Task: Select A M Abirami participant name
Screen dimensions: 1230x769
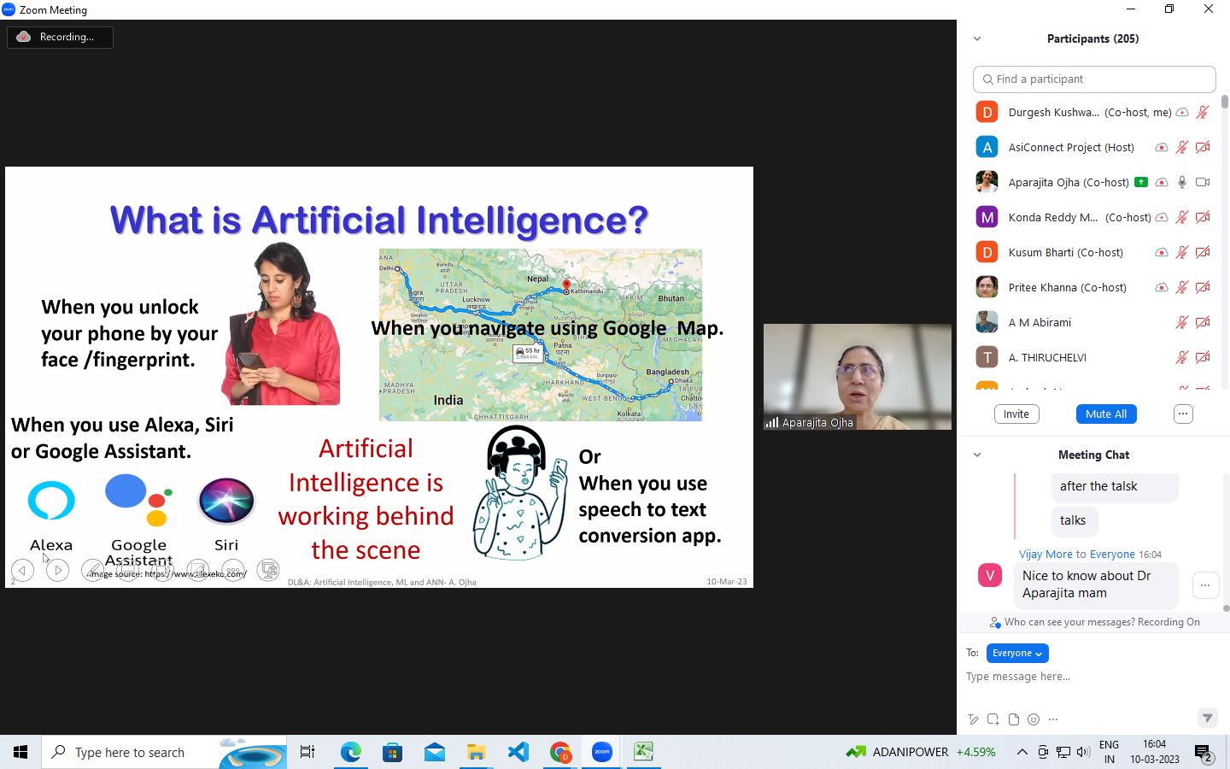Action: click(x=1040, y=322)
